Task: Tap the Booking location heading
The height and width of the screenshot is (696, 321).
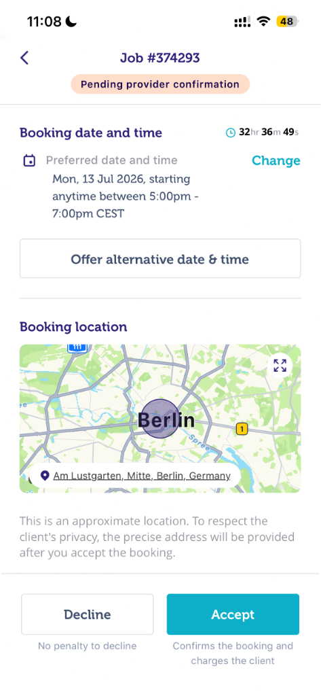Action: (73, 327)
